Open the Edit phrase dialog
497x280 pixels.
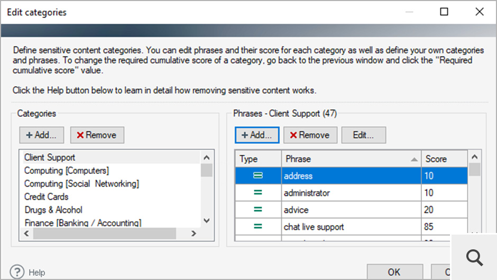364,135
